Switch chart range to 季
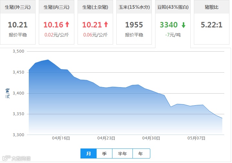 pyautogui.click(x=104, y=154)
